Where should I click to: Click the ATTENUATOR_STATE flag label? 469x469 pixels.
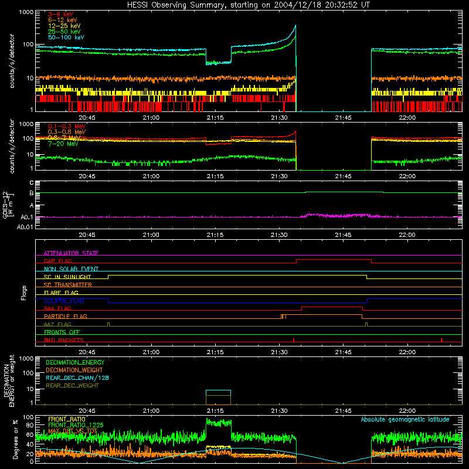pyautogui.click(x=71, y=253)
